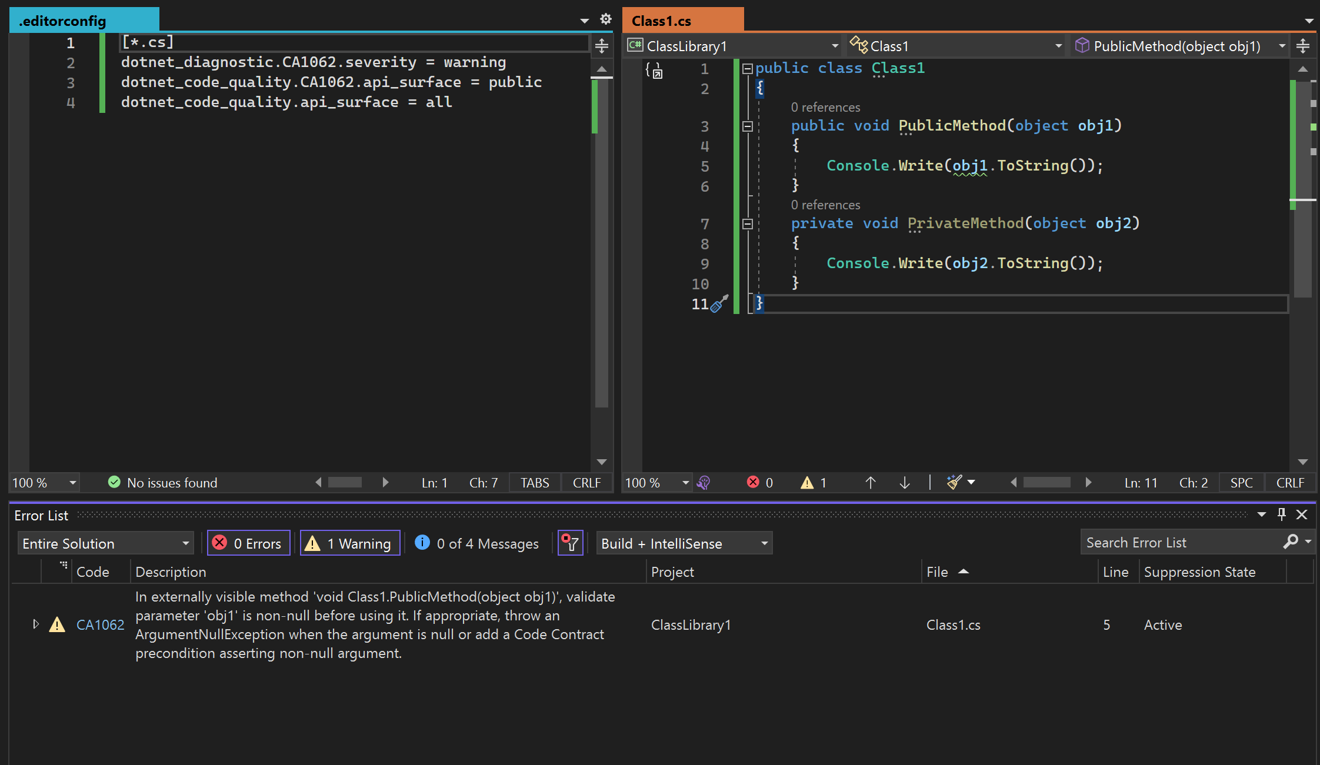Split the Class1.cs editor window icon
Image resolution: width=1320 pixels, height=765 pixels.
(x=1303, y=45)
